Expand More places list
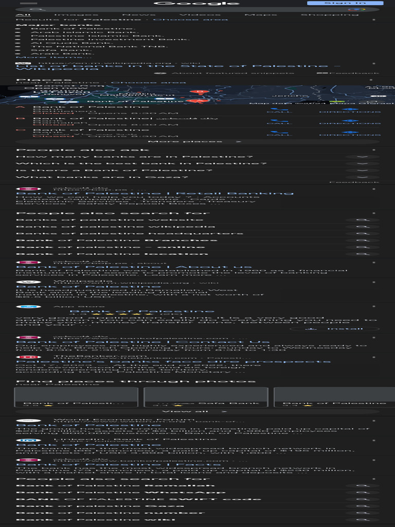 point(197,142)
